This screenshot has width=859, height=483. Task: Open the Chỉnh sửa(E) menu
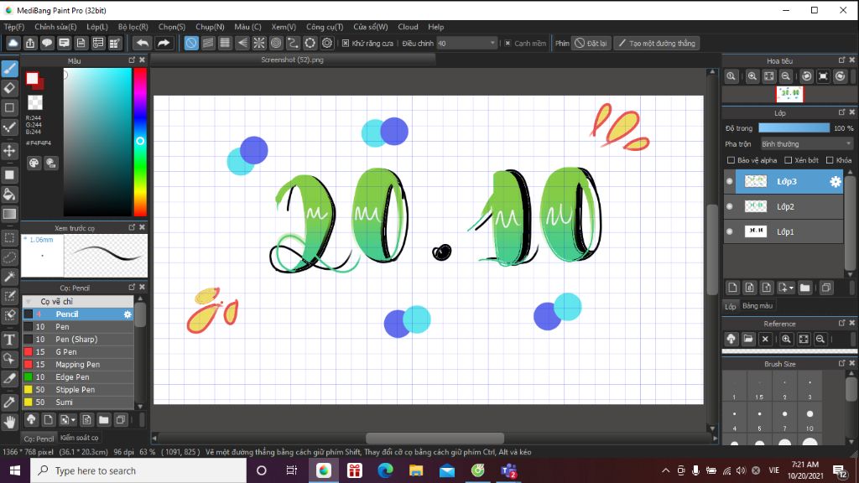pyautogui.click(x=55, y=27)
